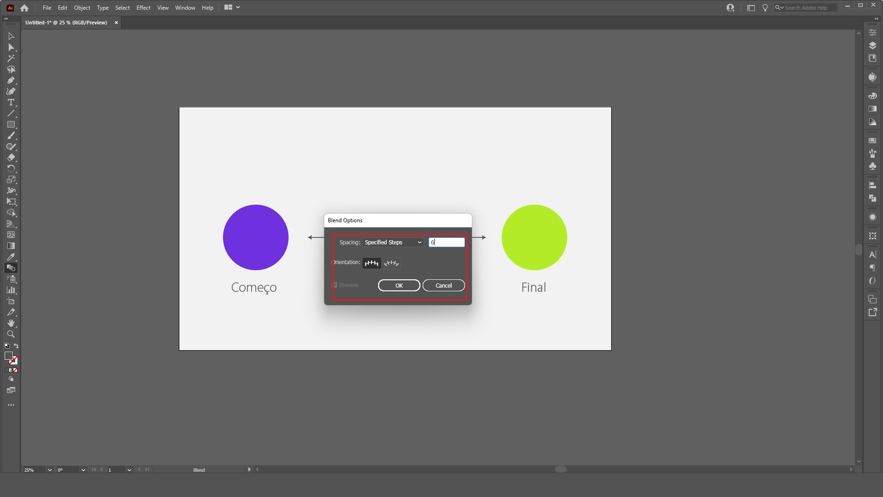Select the Hand tool
The image size is (883, 497).
11,323
